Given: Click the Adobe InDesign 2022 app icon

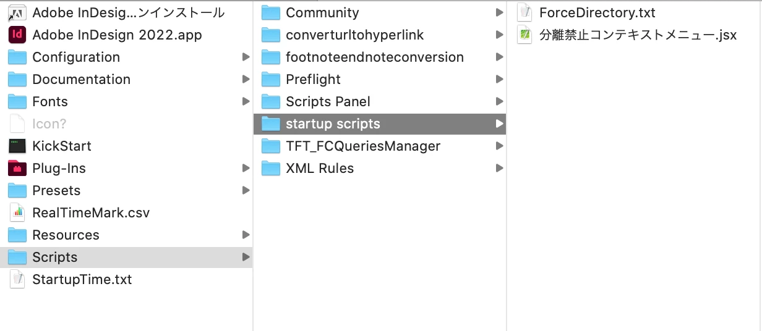Looking at the screenshot, I should [17, 35].
